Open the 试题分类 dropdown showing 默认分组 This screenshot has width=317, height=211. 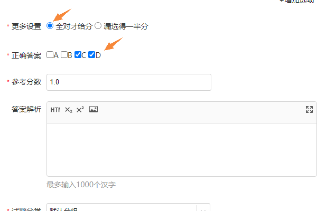128,207
